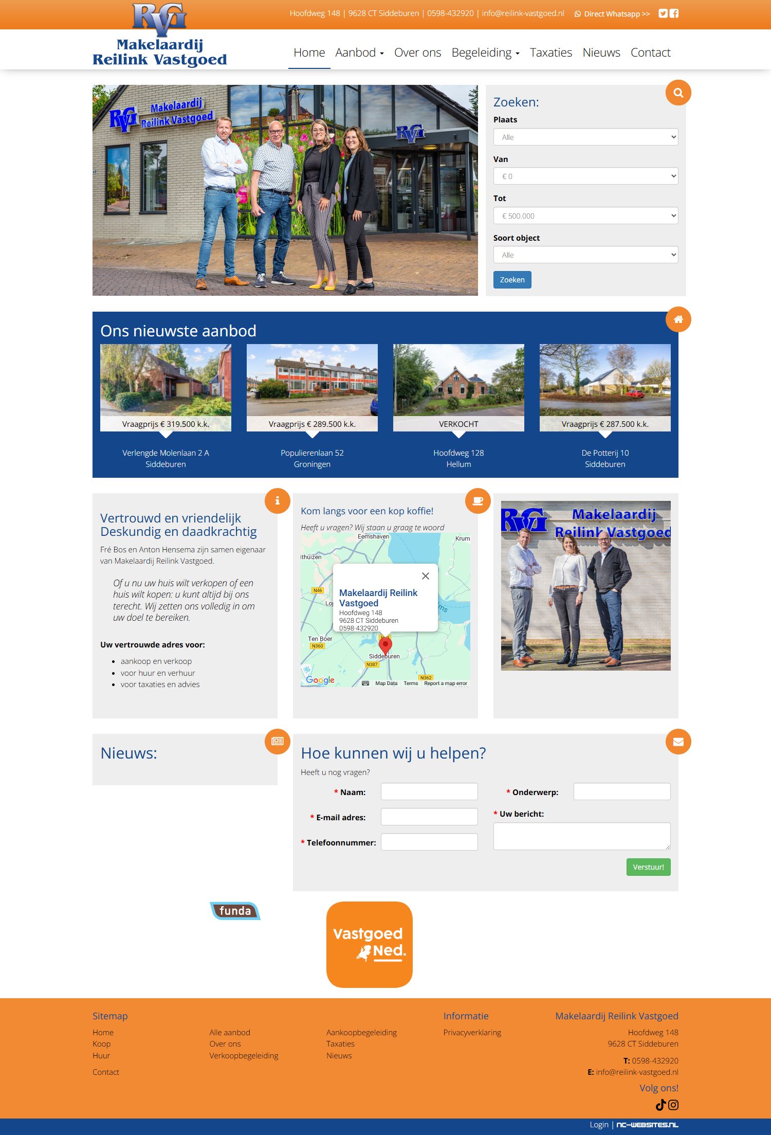Click the team photo in front of office
This screenshot has height=1135, width=771.
click(x=285, y=190)
